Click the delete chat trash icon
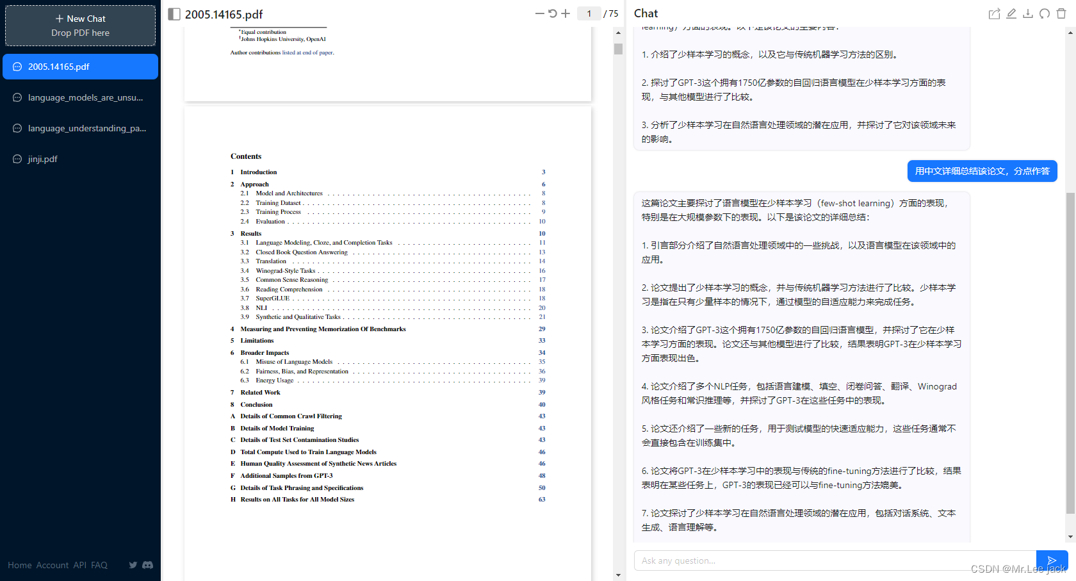The height and width of the screenshot is (581, 1076). 1061,13
